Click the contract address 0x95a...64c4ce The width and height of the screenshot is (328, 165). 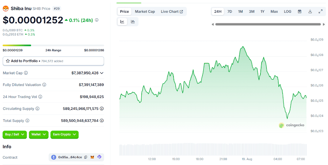(70, 157)
